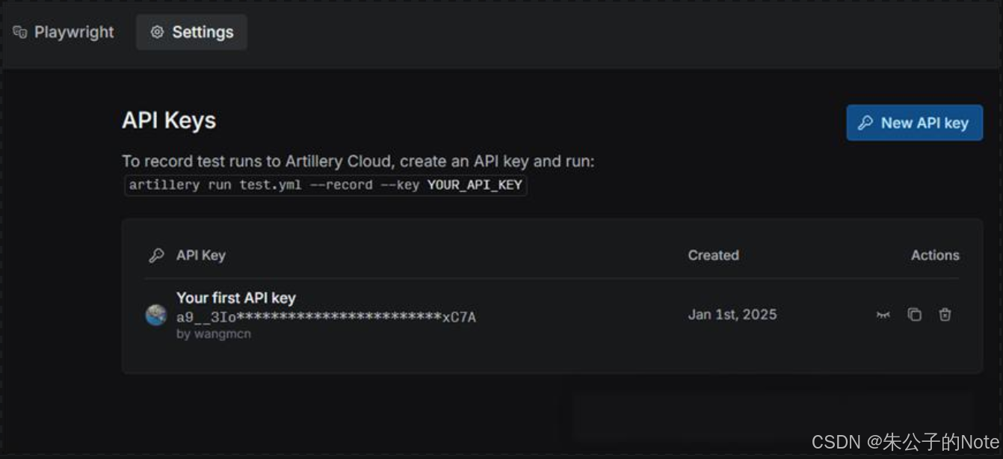Click the Playwright tab's mask icon

(x=20, y=32)
